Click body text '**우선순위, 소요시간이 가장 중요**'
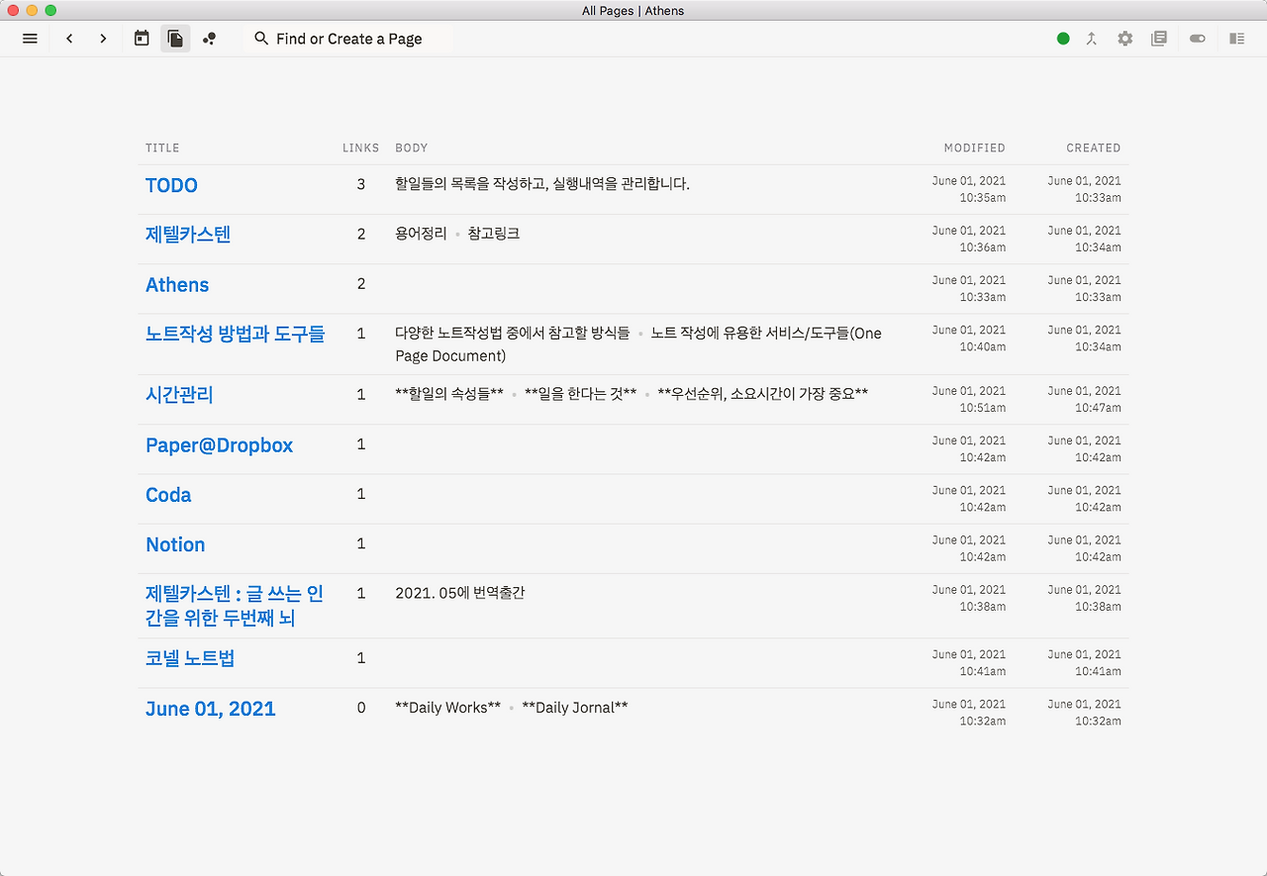Screen dimensions: 1267x876 point(763,393)
